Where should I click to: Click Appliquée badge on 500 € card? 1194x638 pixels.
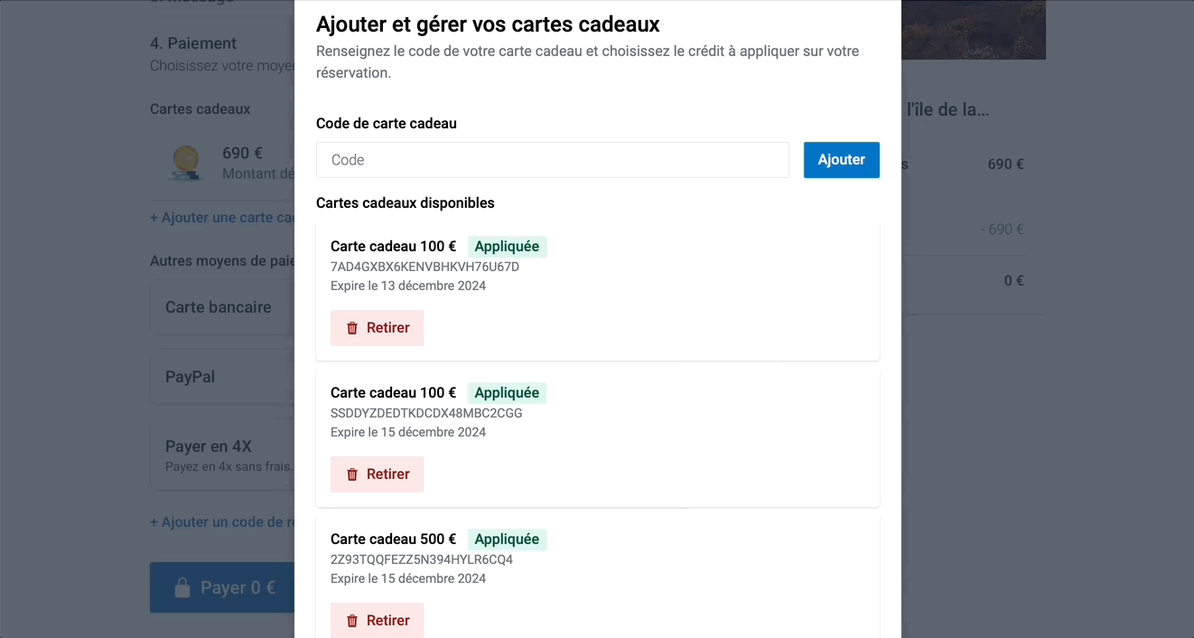click(507, 539)
